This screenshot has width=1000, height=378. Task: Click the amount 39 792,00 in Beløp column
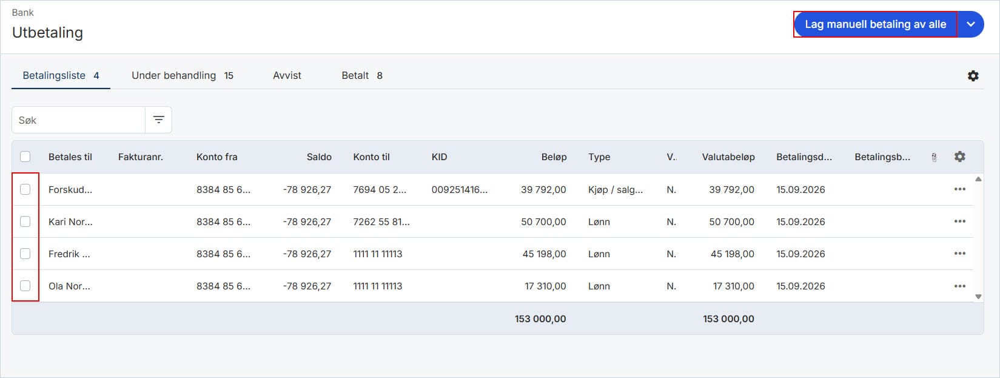[x=543, y=189]
